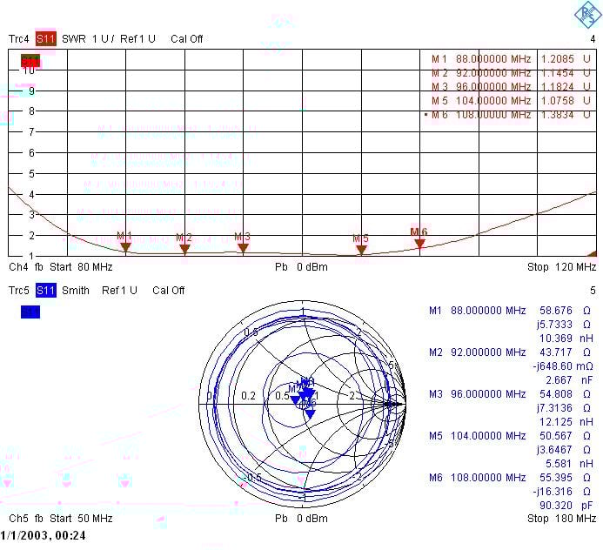The height and width of the screenshot is (550, 603).
Task: Click the Smith format label
Action: [77, 290]
